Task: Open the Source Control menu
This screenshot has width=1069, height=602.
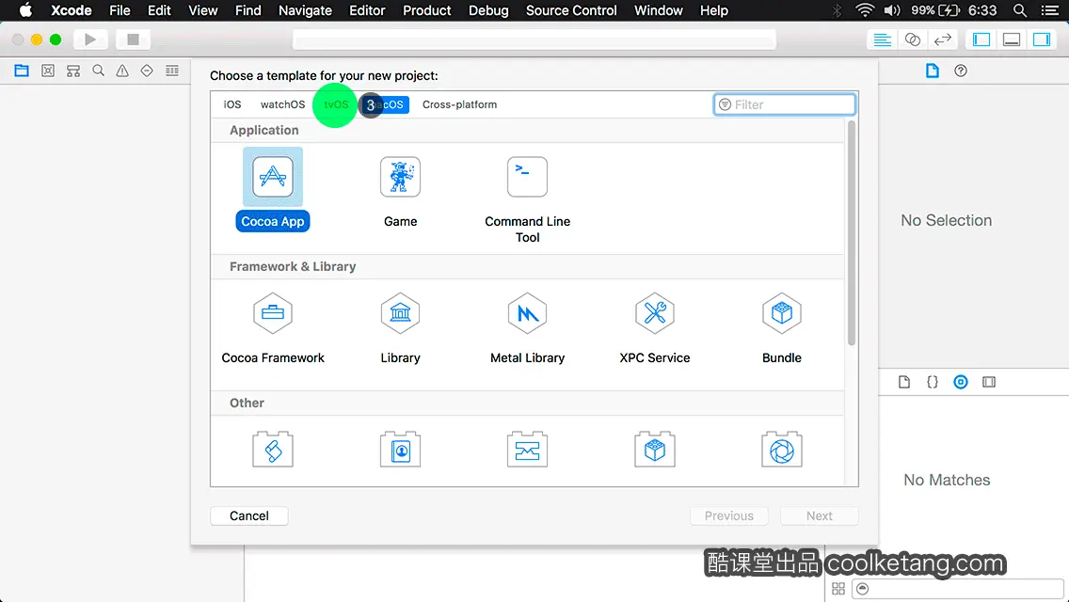Action: click(571, 10)
